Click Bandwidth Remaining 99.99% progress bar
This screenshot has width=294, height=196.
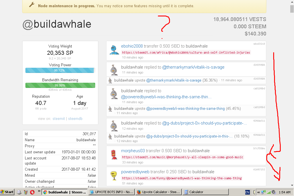[x=60, y=85]
